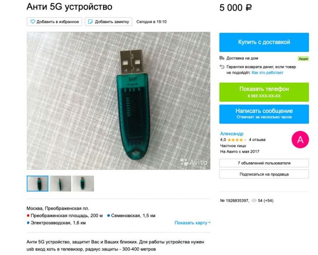
Task: Open seller profile link Александр
Action: 232,134
